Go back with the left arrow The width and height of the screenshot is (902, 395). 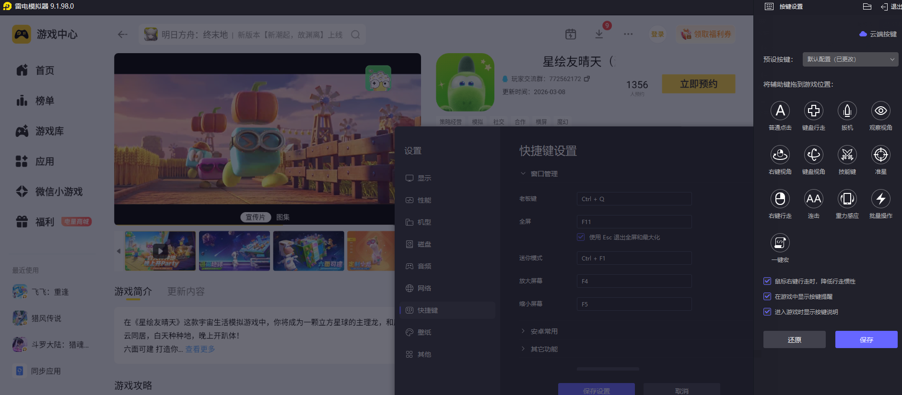[x=123, y=34]
